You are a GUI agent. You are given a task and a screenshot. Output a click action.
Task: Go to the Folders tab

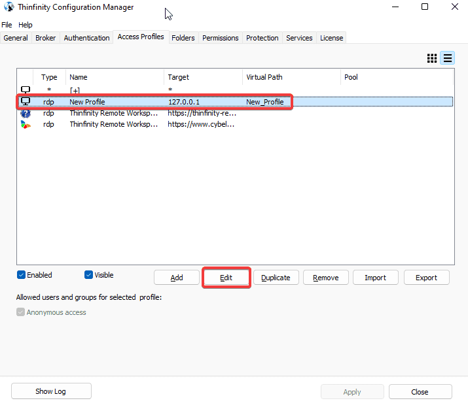click(183, 38)
